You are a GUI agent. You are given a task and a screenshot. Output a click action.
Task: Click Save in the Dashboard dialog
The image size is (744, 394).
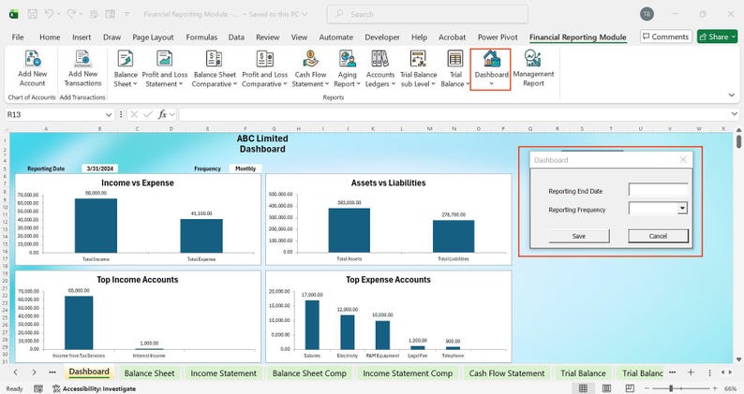[579, 236]
